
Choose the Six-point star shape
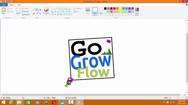(x=61, y=14)
